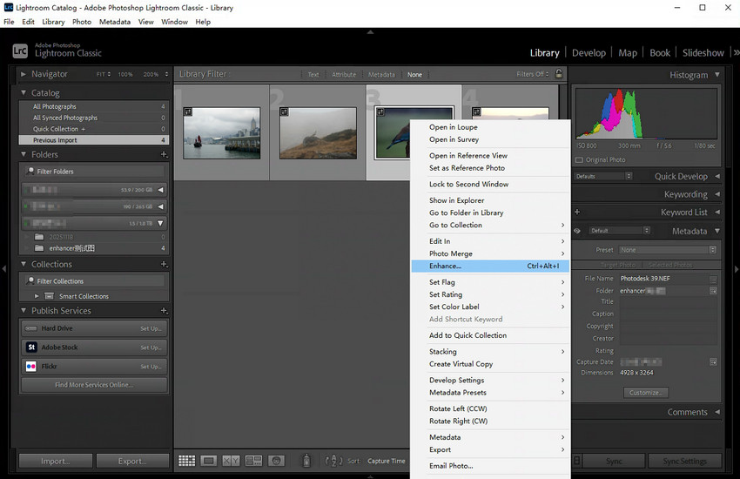Select the enhancer folder row

[x=94, y=248]
